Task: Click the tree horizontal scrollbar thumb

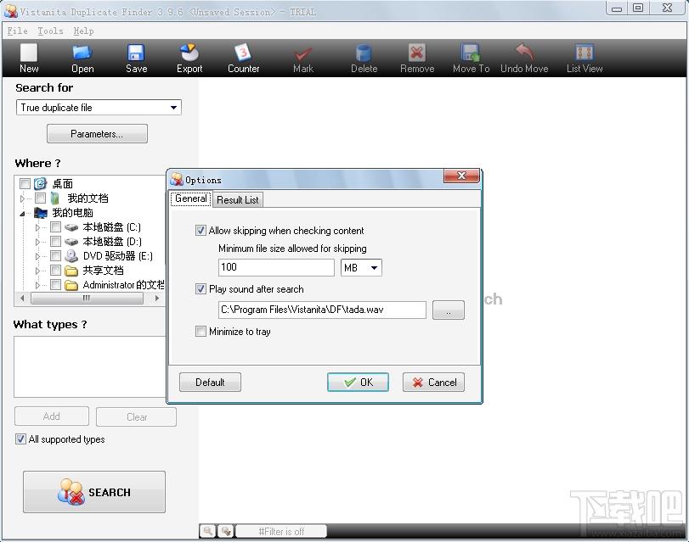Action: click(87, 298)
